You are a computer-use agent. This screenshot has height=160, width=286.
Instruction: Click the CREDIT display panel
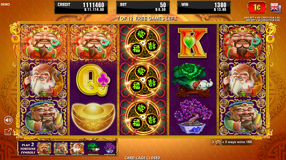81,7
